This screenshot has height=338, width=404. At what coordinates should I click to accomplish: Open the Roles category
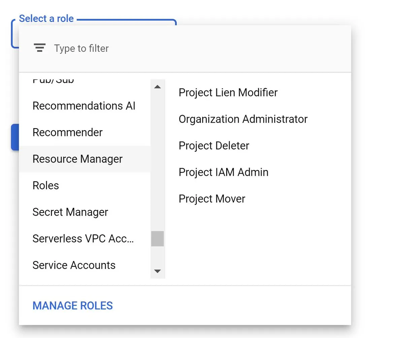[46, 186]
